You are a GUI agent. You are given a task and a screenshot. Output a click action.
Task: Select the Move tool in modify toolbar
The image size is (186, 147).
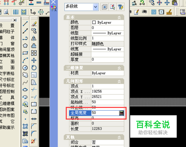pyautogui.click(x=34, y=60)
